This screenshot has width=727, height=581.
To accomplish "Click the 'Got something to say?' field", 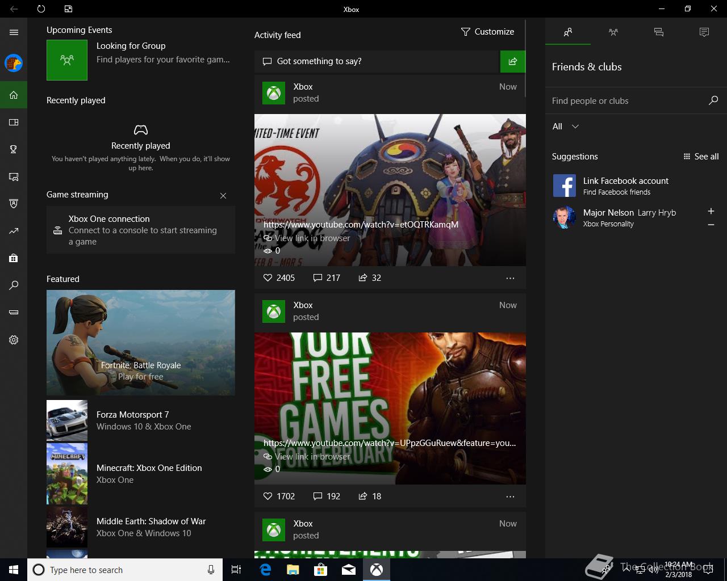I will pyautogui.click(x=377, y=61).
